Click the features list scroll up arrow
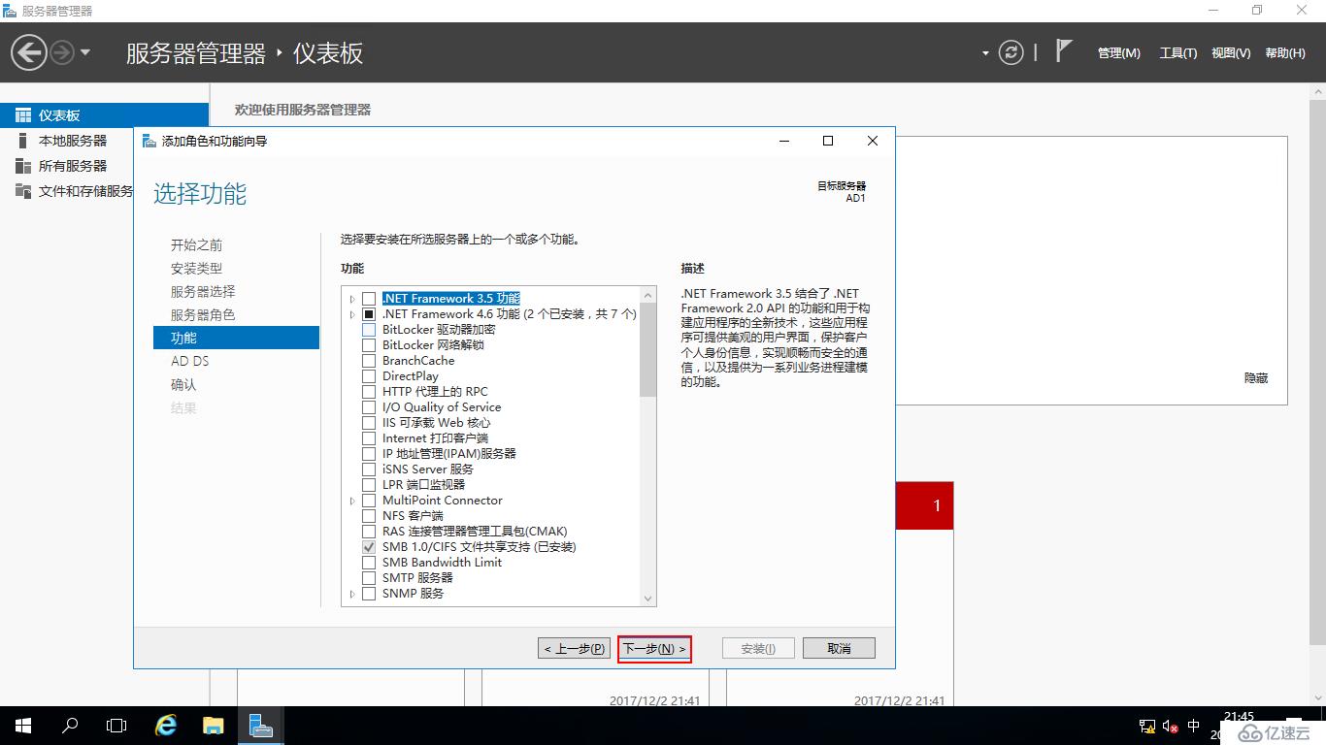 648,294
